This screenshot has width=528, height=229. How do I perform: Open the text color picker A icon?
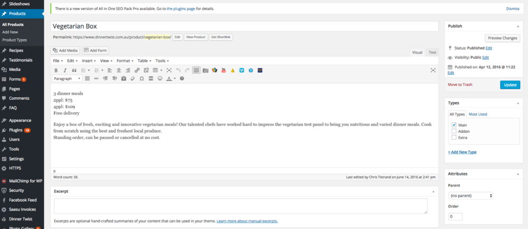click(169, 79)
